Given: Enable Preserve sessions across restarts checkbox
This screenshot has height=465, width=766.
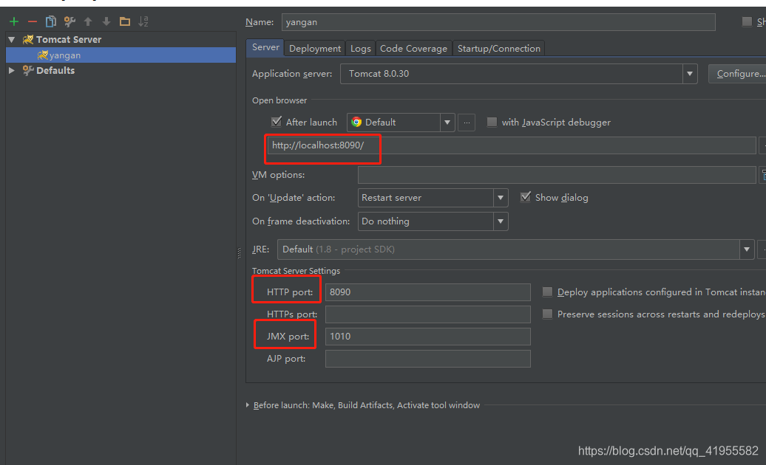Looking at the screenshot, I should tap(548, 314).
